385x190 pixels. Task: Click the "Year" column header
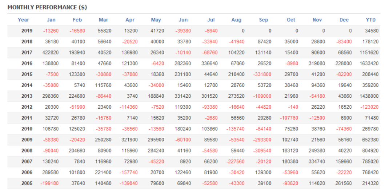click(24, 20)
